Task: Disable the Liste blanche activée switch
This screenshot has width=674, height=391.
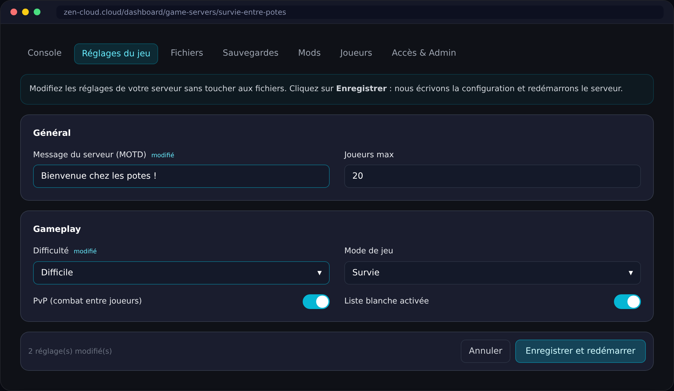Action: (x=627, y=301)
